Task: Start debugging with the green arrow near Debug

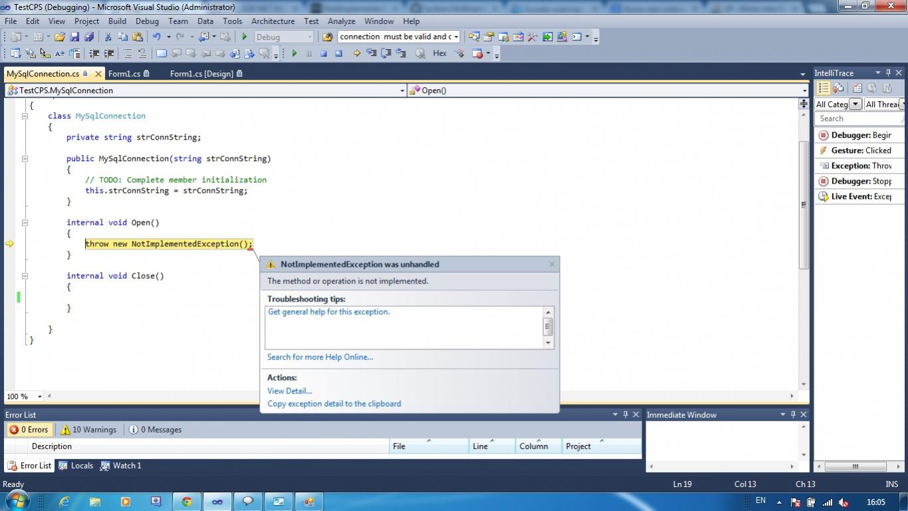Action: pyautogui.click(x=245, y=37)
